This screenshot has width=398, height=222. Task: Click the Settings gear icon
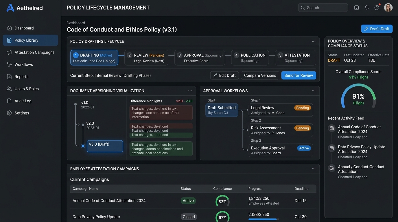coord(9,113)
